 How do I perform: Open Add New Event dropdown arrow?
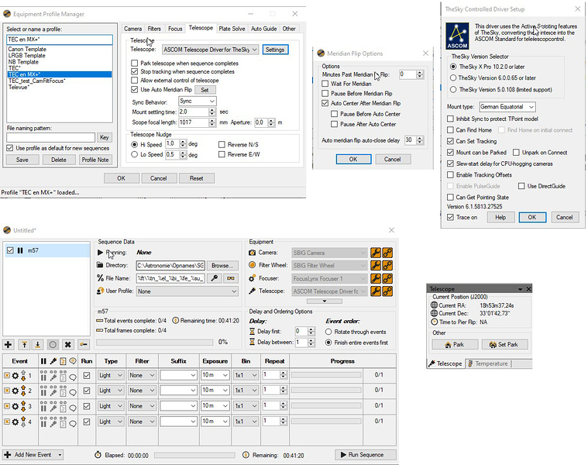pos(60,455)
